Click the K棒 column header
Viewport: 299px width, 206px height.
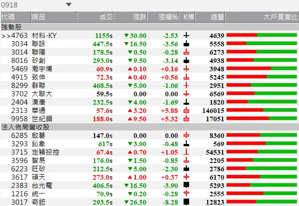(x=187, y=17)
